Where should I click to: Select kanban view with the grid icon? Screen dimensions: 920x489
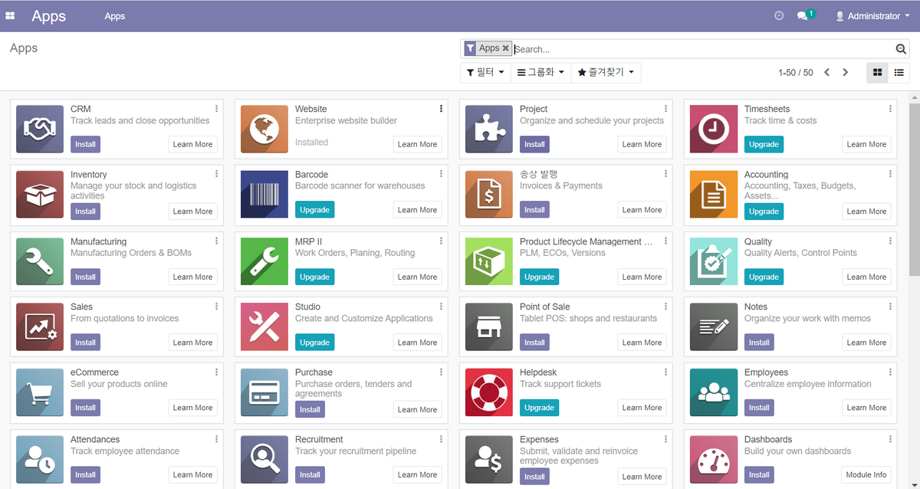(x=877, y=72)
